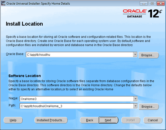The image size is (166, 130).
Task: Maximize the installer window
Action: coord(152,4)
